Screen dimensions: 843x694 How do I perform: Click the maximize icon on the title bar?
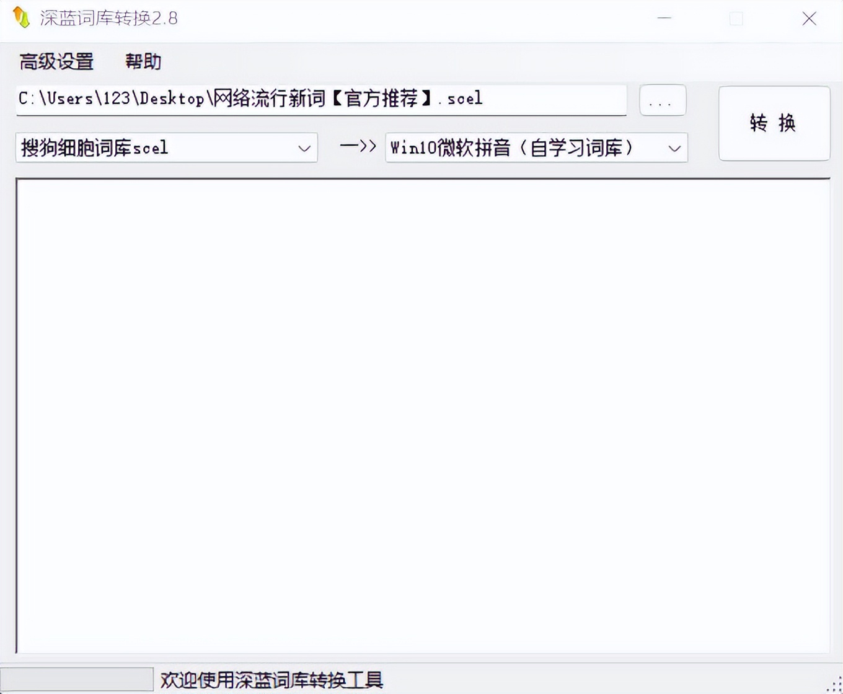(736, 19)
